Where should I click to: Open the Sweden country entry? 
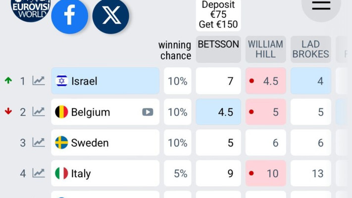pyautogui.click(x=105, y=143)
